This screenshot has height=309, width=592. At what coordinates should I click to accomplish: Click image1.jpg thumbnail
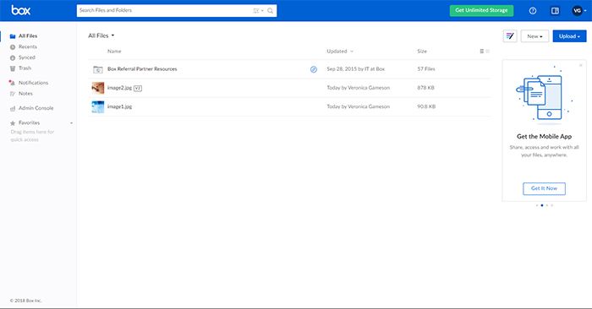[x=98, y=107]
